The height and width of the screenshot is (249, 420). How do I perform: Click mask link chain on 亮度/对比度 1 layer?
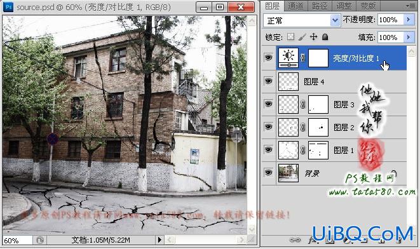pyautogui.click(x=303, y=58)
